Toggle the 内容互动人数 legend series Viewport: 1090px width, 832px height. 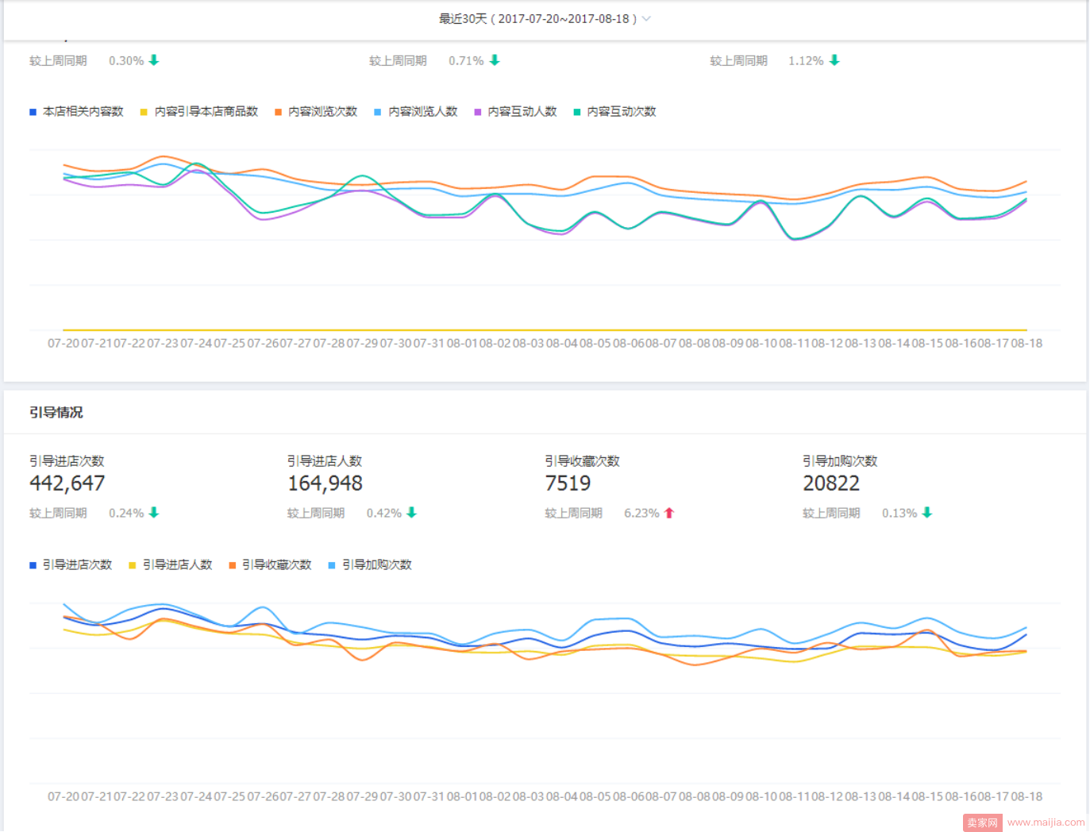click(515, 112)
